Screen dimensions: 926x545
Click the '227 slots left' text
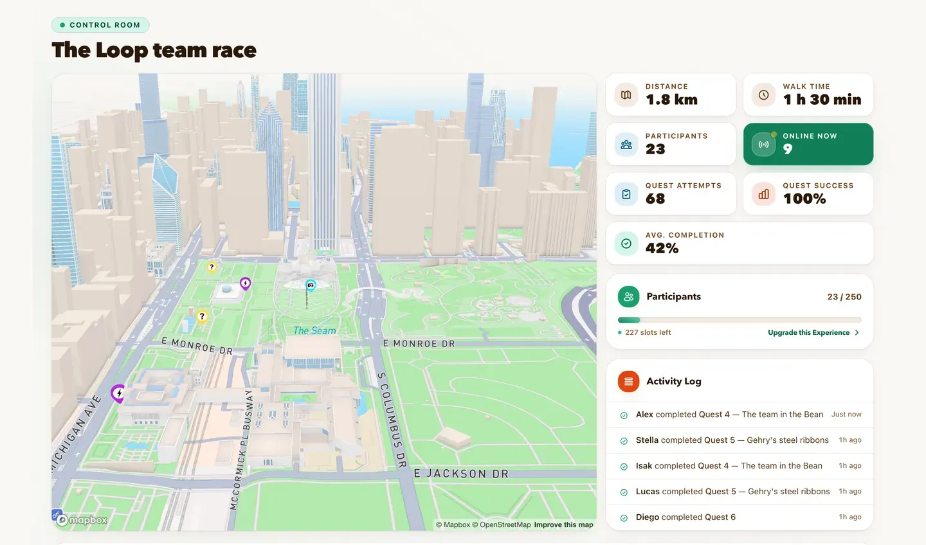click(648, 332)
